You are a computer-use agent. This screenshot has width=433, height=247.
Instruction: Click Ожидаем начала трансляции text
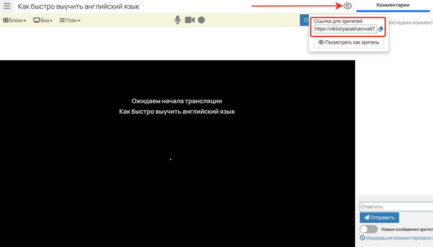click(x=177, y=101)
